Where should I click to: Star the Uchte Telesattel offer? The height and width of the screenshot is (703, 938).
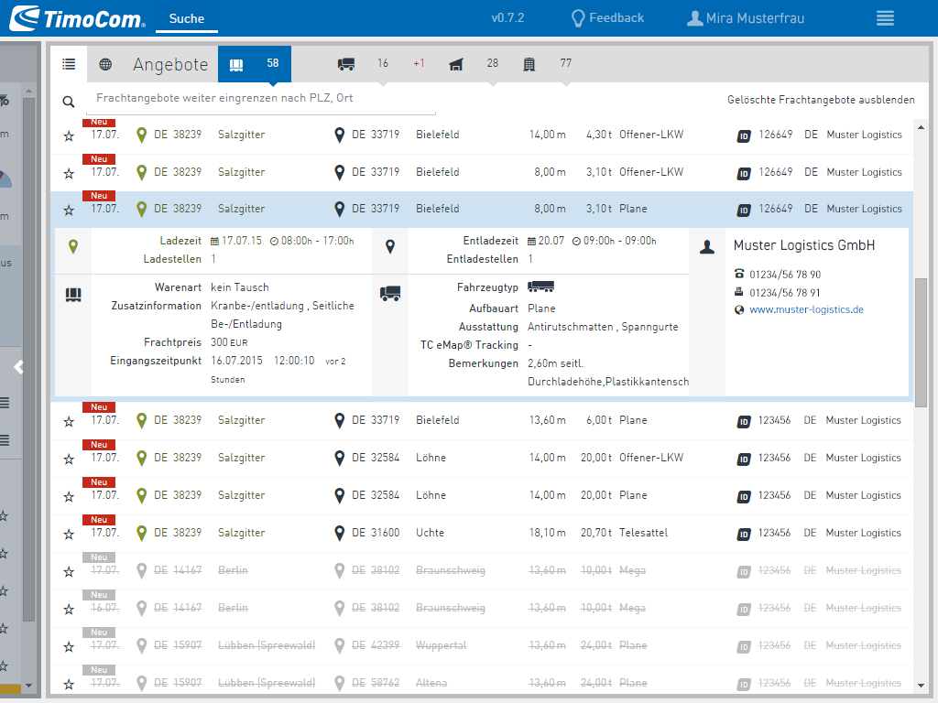[x=69, y=535]
